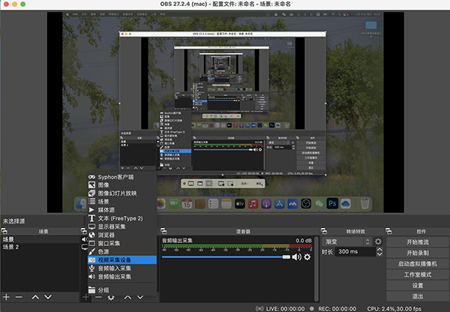The image size is (450, 312).
Task: Pop out the 场景 panel dock icon
Action: tap(4, 231)
